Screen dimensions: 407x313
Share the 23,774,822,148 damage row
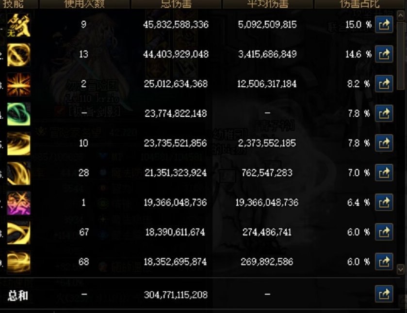(x=384, y=113)
